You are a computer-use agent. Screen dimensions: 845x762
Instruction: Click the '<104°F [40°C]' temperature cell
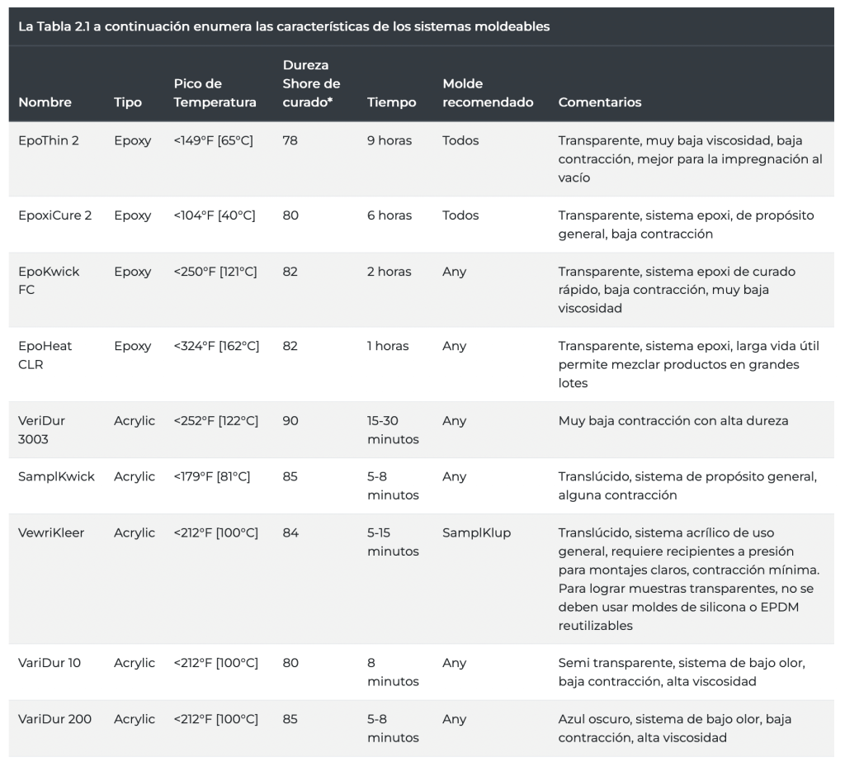[x=215, y=215]
